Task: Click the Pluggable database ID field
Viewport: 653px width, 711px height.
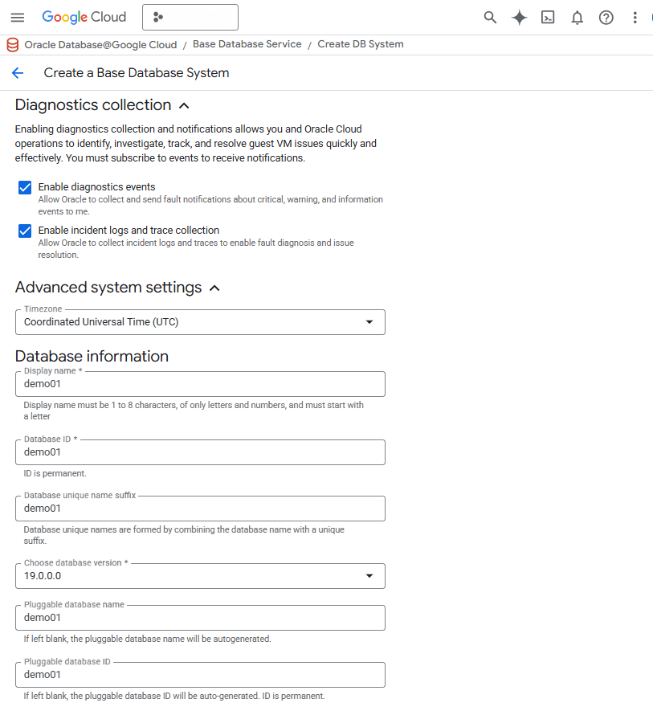Action: [x=201, y=675]
